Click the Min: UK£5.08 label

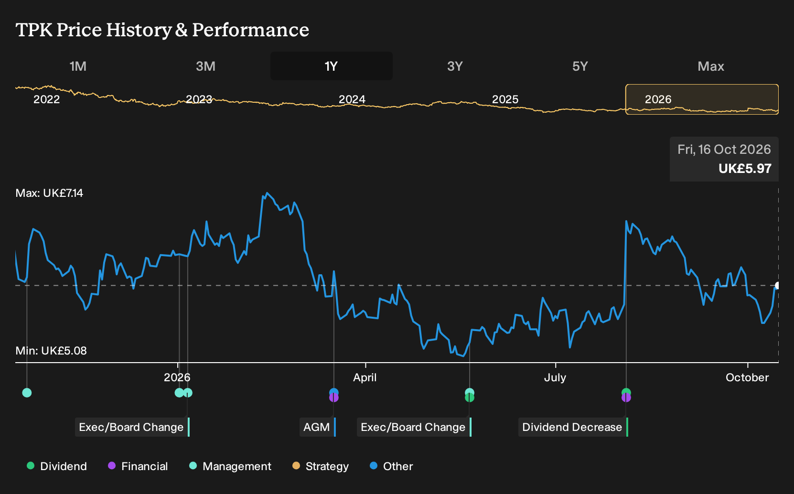point(51,351)
